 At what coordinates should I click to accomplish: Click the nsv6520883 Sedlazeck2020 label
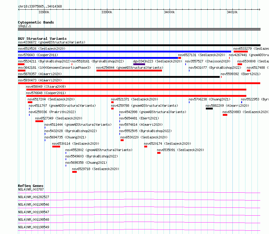pos(246,112)
